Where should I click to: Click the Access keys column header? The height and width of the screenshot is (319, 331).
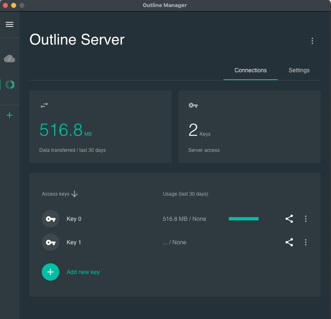[x=55, y=194]
